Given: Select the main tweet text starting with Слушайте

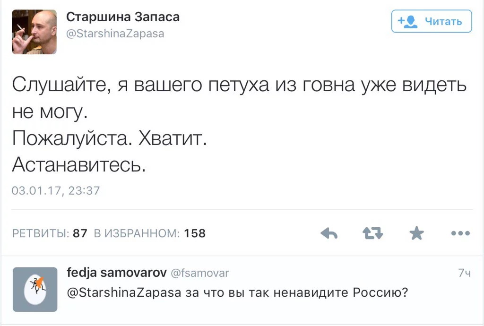Looking at the screenshot, I should [x=239, y=86].
